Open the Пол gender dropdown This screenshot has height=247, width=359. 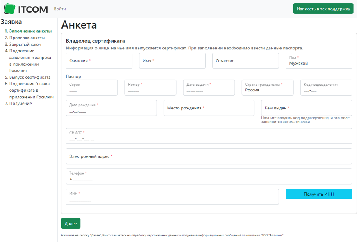coord(318,61)
